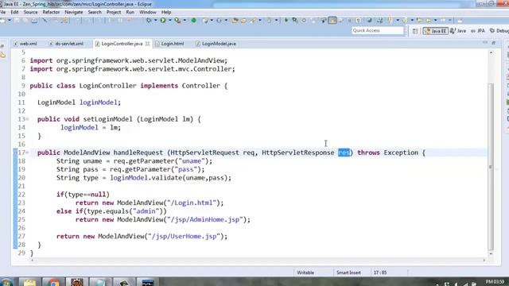Click the Open Task toolbar icon
The height and width of the screenshot is (286, 509).
pos(243,21)
